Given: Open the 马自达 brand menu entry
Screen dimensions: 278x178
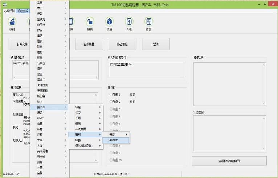Looking at the screenshot, I should (49, 63).
